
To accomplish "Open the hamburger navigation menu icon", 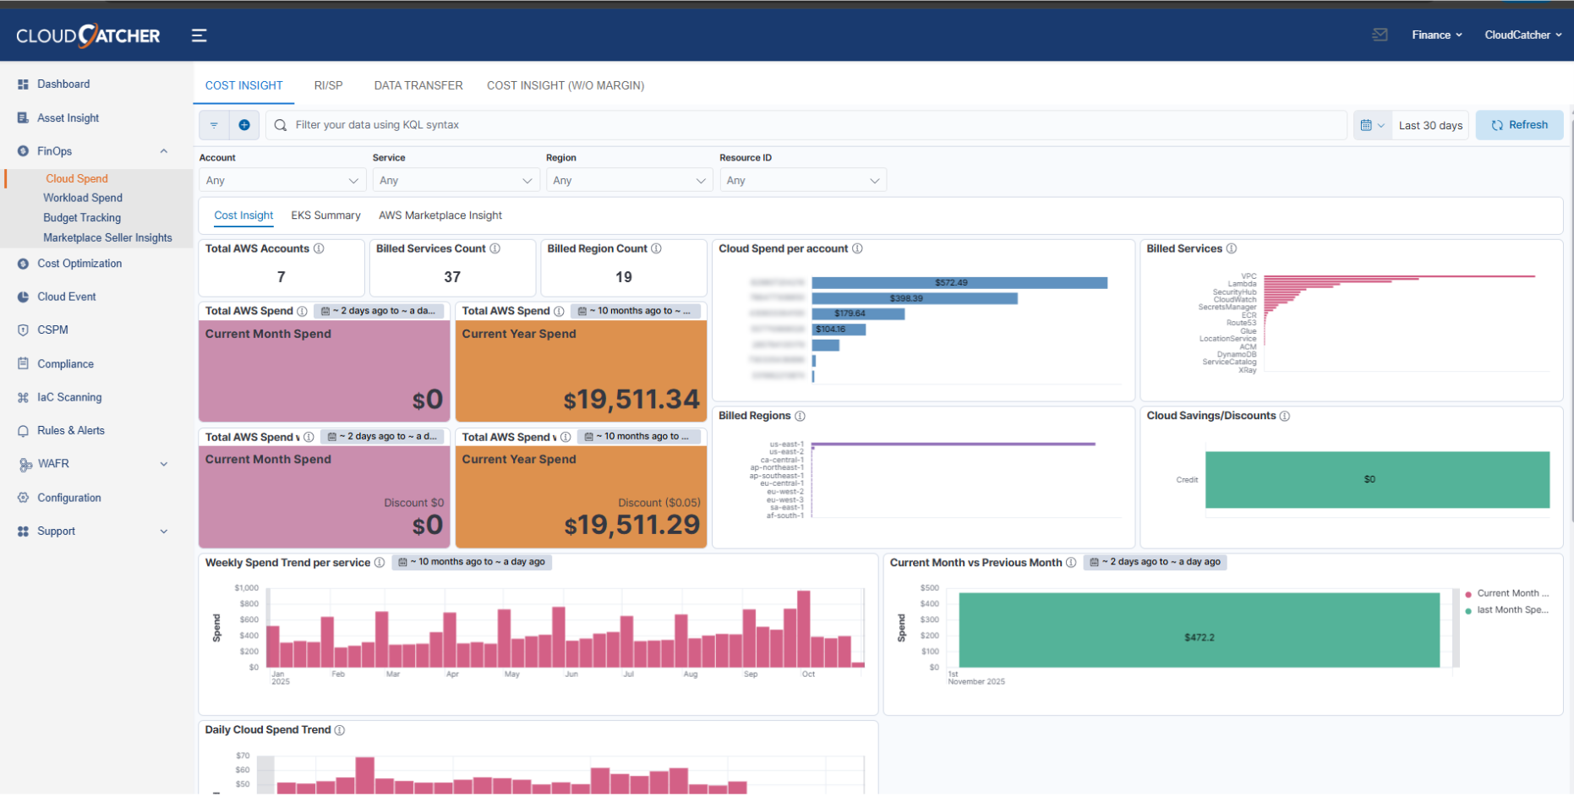I will 199,35.
